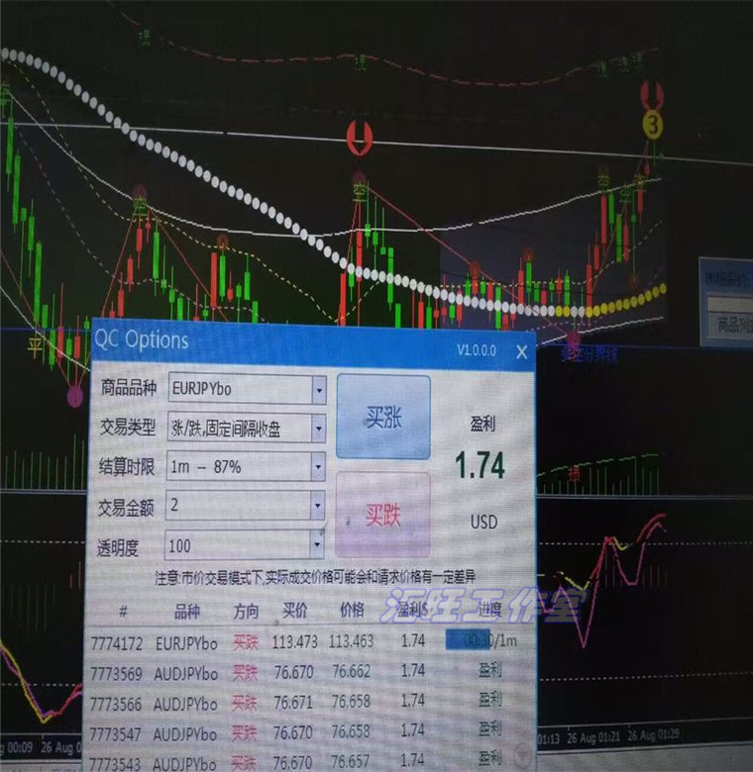Viewport: 753px width, 772px height.
Task: Click the 方向 column header
Action: [x=246, y=611]
